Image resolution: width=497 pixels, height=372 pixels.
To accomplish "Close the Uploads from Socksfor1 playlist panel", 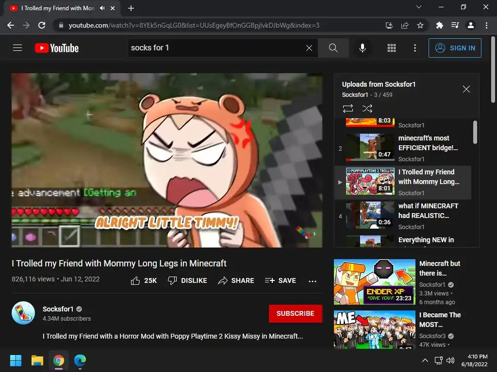I will [x=466, y=89].
